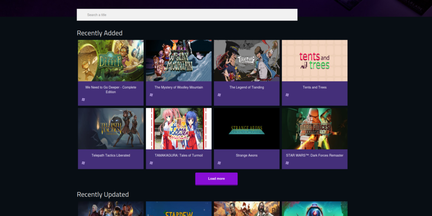Click The Mystery of Woolley Mountain title
The width and height of the screenshot is (432, 216).
point(179,88)
